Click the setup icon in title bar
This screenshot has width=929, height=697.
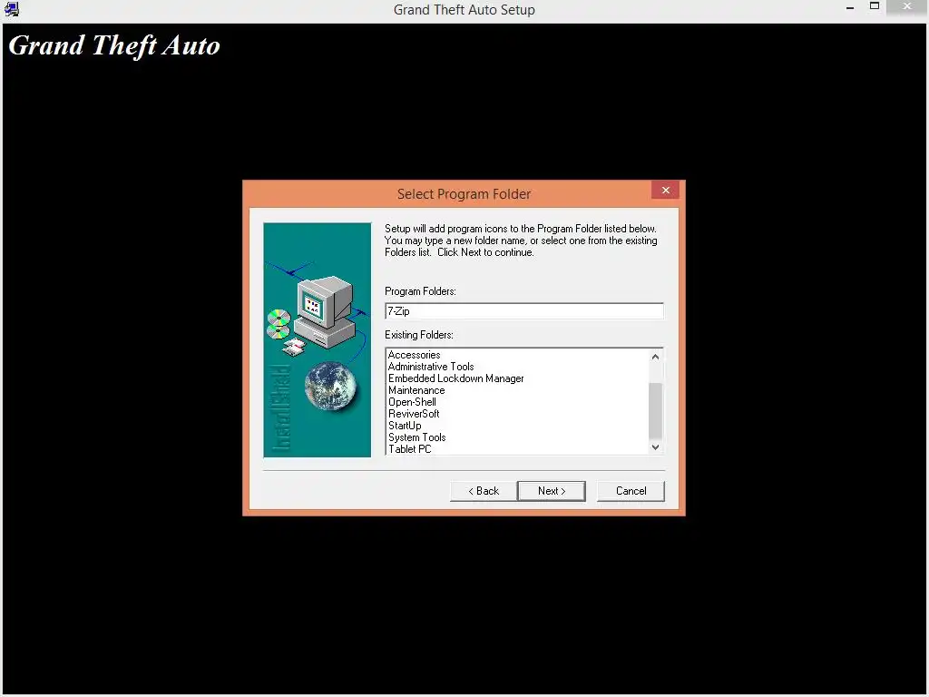(11, 9)
